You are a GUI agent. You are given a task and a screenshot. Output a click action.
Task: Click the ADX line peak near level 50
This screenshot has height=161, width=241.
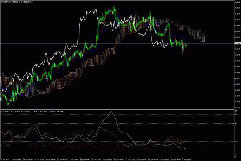111,112
